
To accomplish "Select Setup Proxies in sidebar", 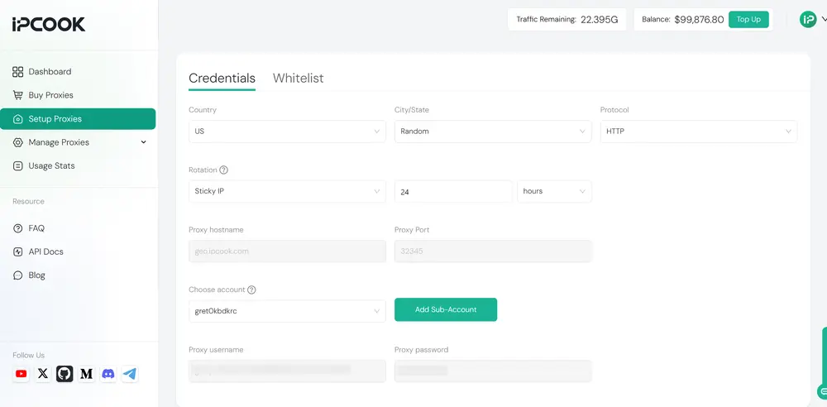I will click(78, 119).
